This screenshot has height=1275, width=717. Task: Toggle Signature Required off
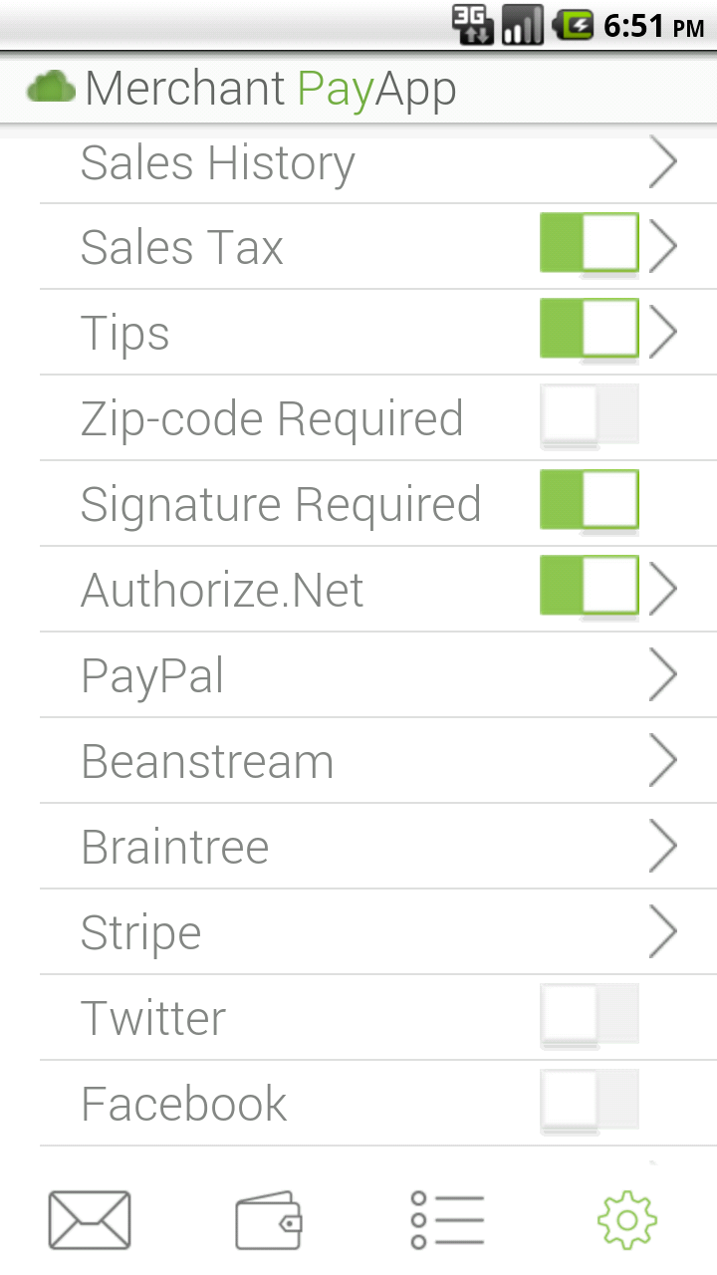[589, 500]
